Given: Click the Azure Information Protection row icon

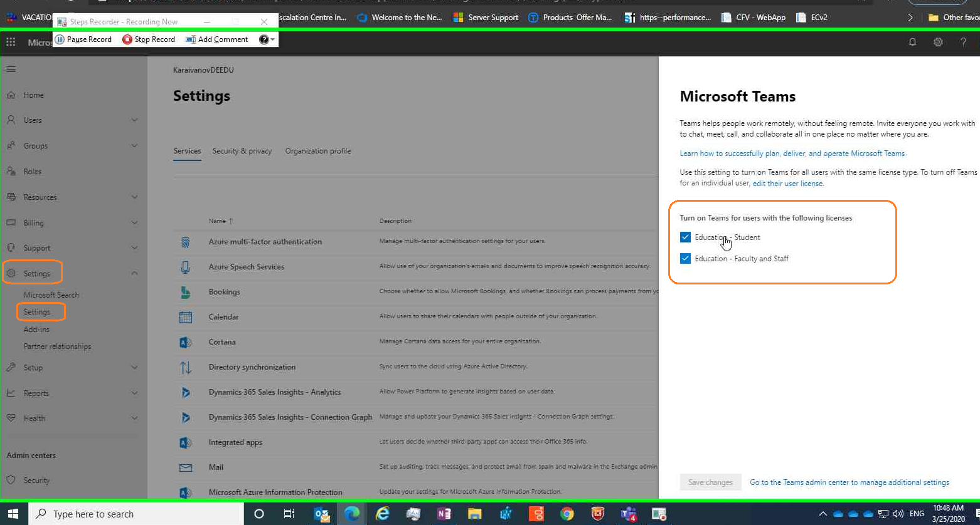Looking at the screenshot, I should tap(185, 492).
